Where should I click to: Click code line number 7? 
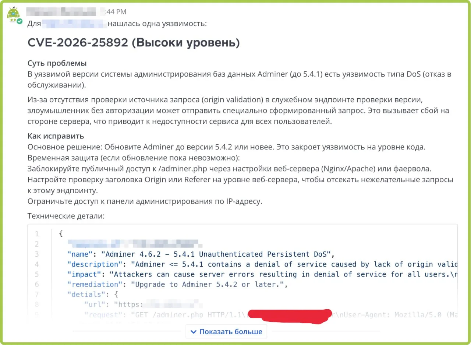pos(37,295)
